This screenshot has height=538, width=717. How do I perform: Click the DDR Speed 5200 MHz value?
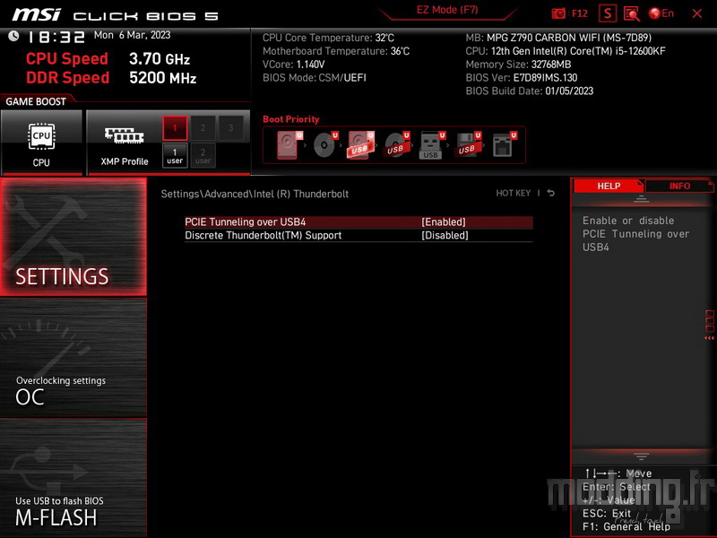[162, 78]
